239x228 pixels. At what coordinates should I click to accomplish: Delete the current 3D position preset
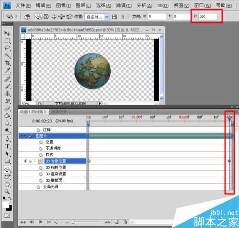tap(123, 17)
